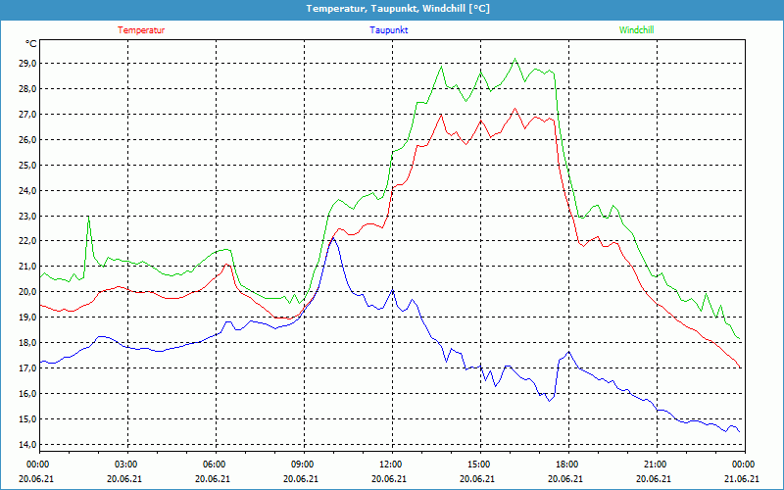Click the green Windchill maximum after 16:00
The width and height of the screenshot is (784, 490).
pyautogui.click(x=515, y=59)
